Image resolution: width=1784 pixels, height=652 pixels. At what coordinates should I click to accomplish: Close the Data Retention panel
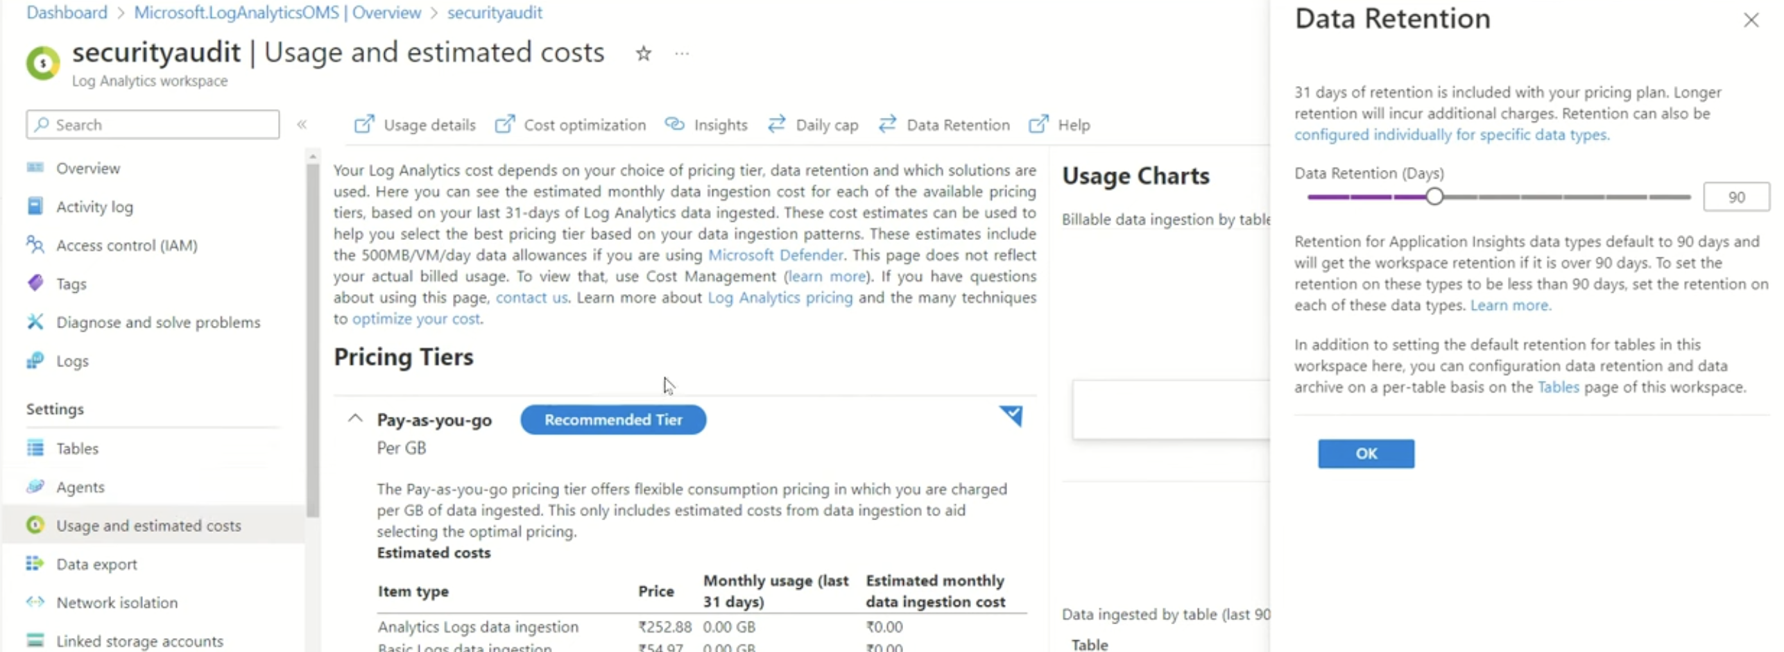1751,20
